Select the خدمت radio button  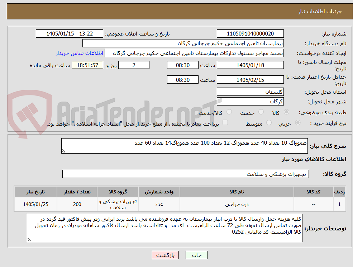(x=261, y=112)
